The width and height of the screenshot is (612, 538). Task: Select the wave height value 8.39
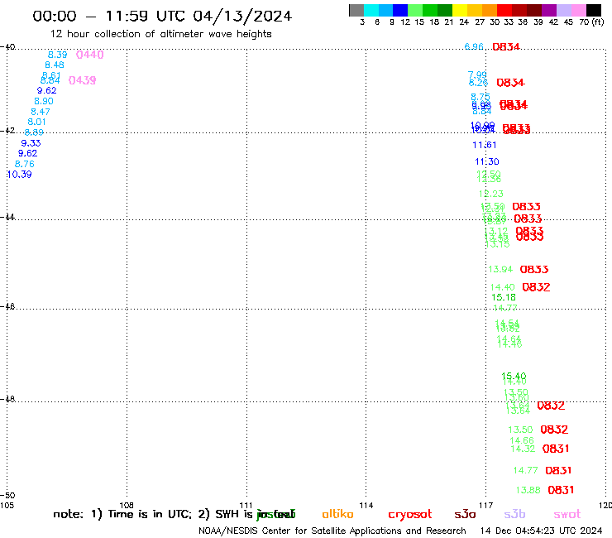point(57,55)
